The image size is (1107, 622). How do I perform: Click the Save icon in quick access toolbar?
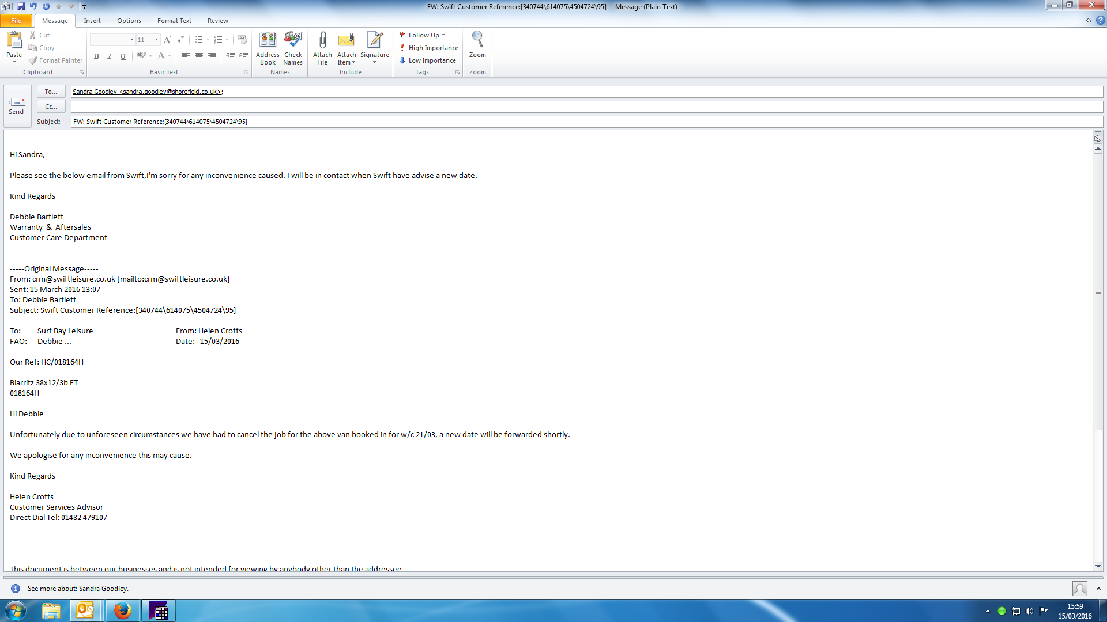pyautogui.click(x=21, y=6)
